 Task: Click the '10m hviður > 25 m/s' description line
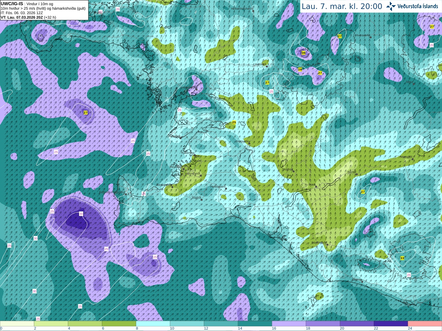(43, 8)
